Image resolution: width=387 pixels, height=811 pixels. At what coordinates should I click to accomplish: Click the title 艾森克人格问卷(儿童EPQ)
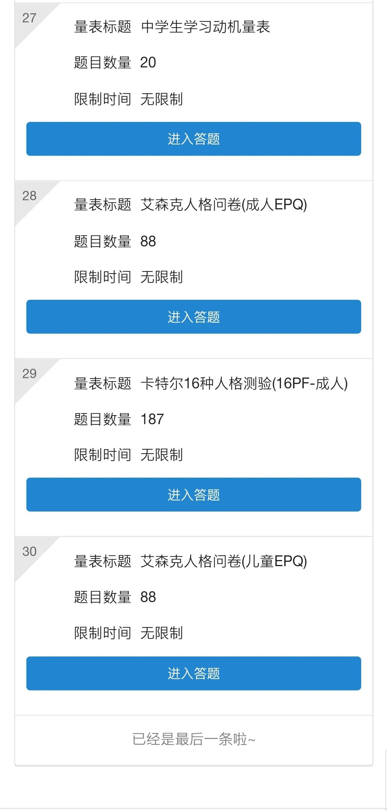224,561
